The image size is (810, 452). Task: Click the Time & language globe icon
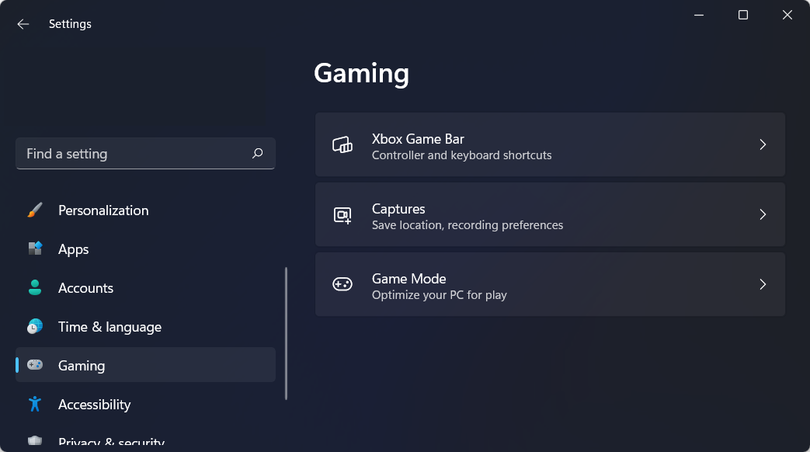click(35, 327)
